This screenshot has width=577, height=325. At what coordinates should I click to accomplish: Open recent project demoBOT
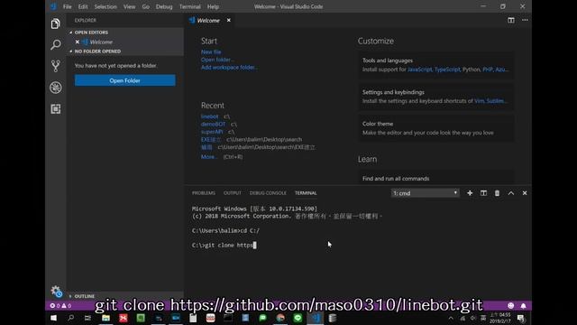213,125
